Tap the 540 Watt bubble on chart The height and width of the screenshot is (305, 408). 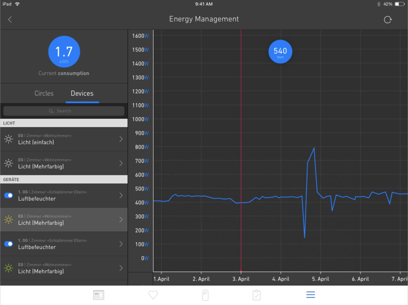pos(280,52)
